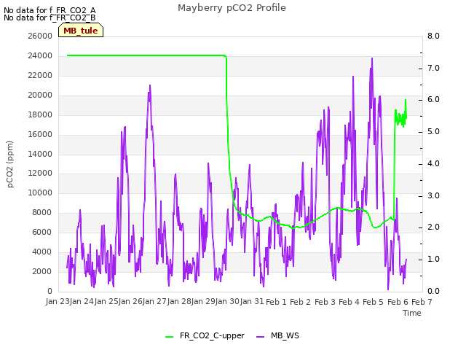This screenshot has width=466, height=350.
Task: Select the MB_WS legend label
Action: 285,335
